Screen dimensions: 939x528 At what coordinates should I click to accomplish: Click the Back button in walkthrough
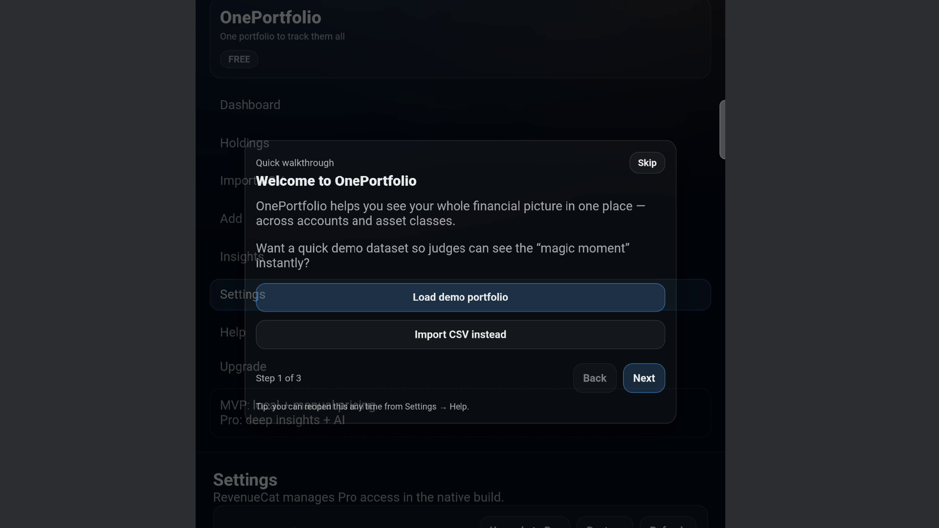tap(594, 378)
